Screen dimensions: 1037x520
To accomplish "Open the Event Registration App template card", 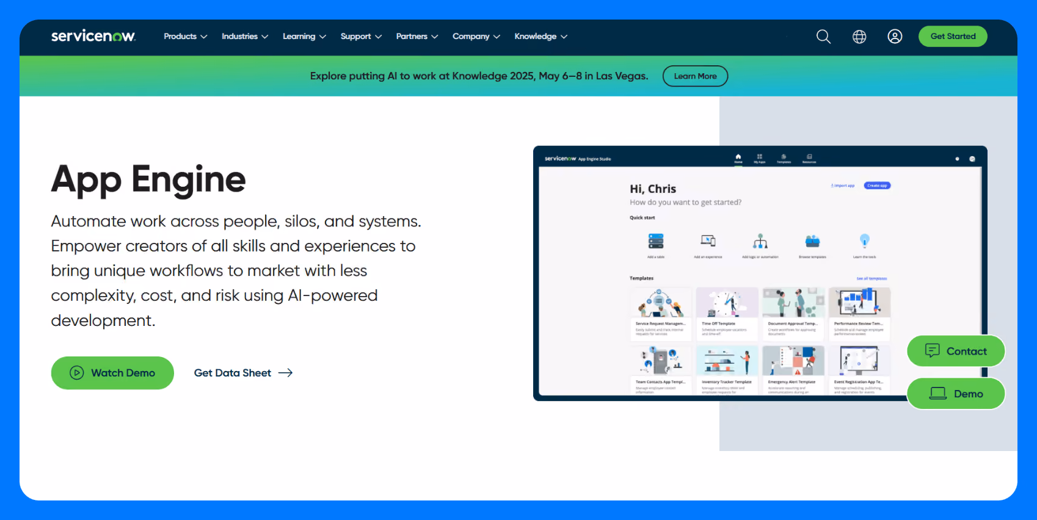I will pyautogui.click(x=859, y=370).
